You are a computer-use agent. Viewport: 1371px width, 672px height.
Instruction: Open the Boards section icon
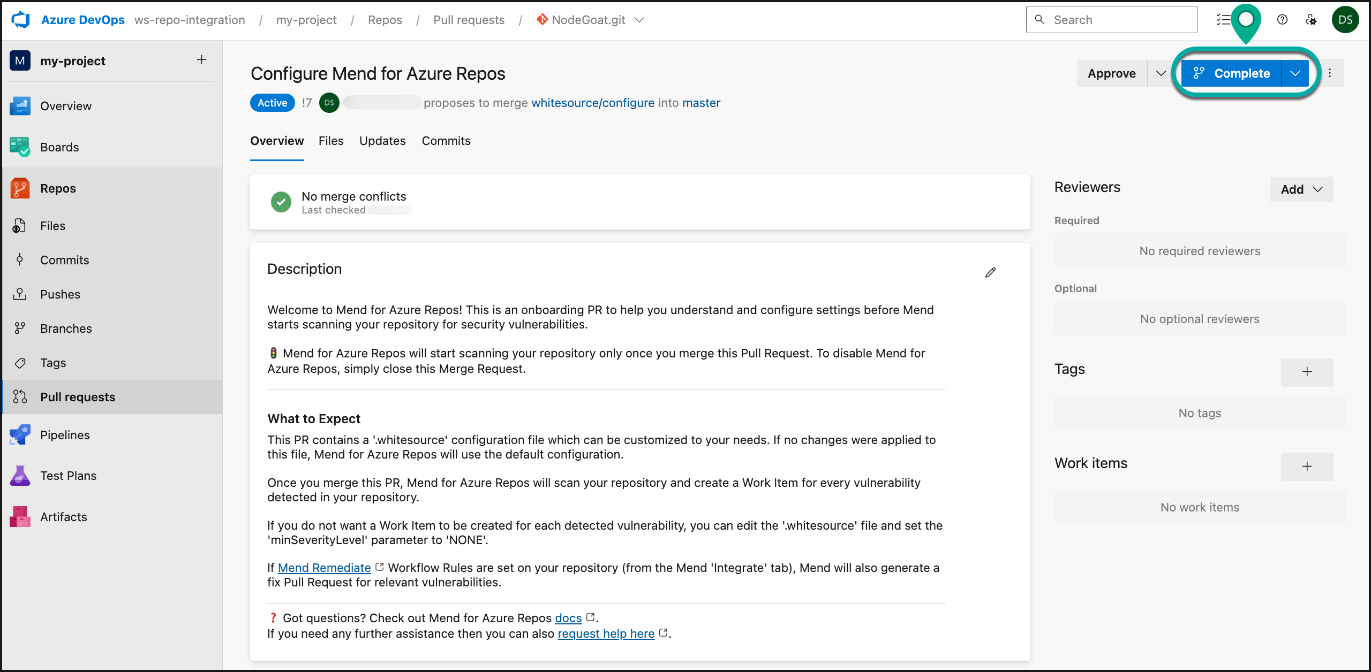tap(20, 147)
